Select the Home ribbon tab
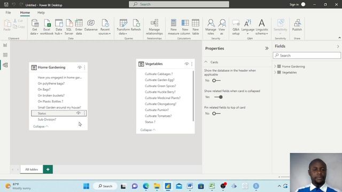Screen dimensions: 342x192 [25, 13]
